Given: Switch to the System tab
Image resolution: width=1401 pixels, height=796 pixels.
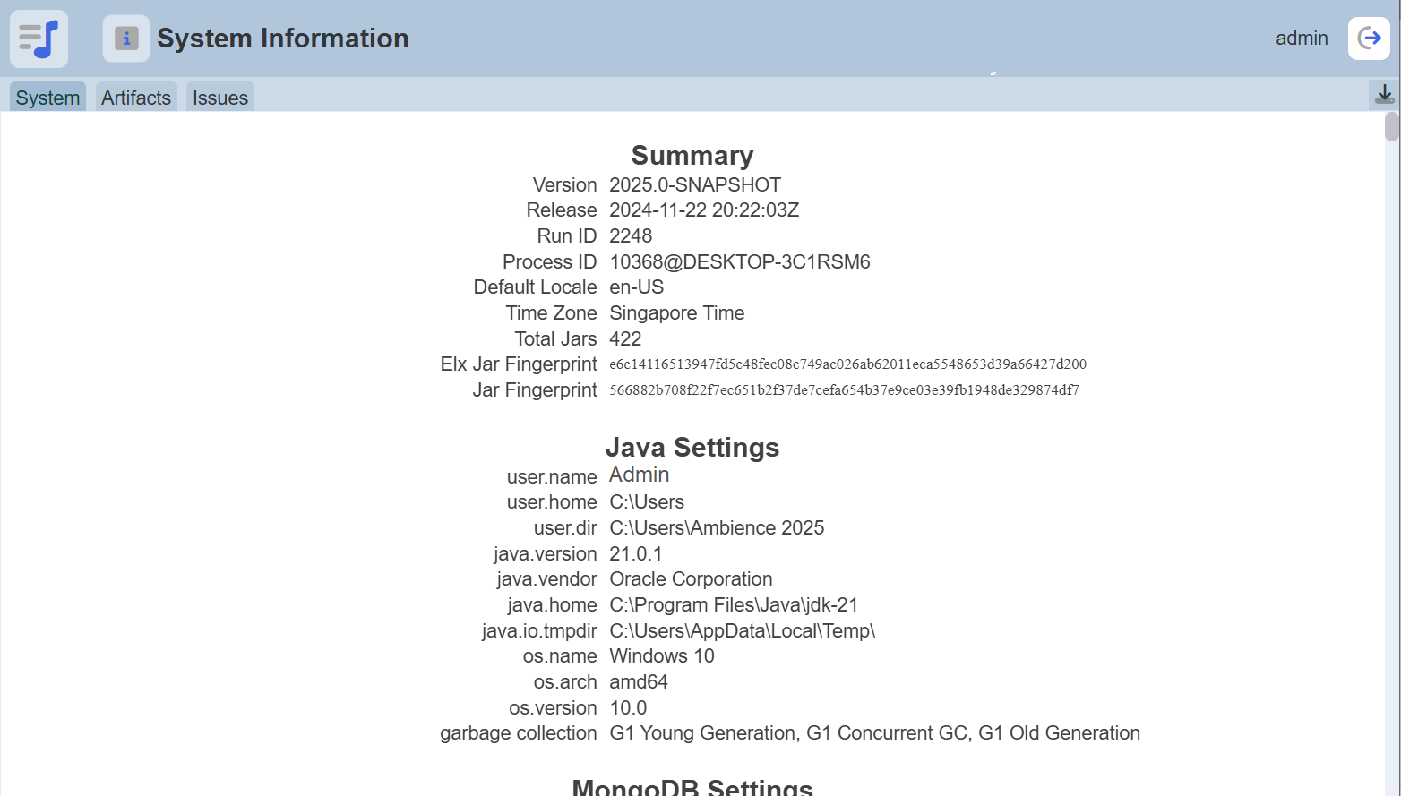Looking at the screenshot, I should coord(47,98).
